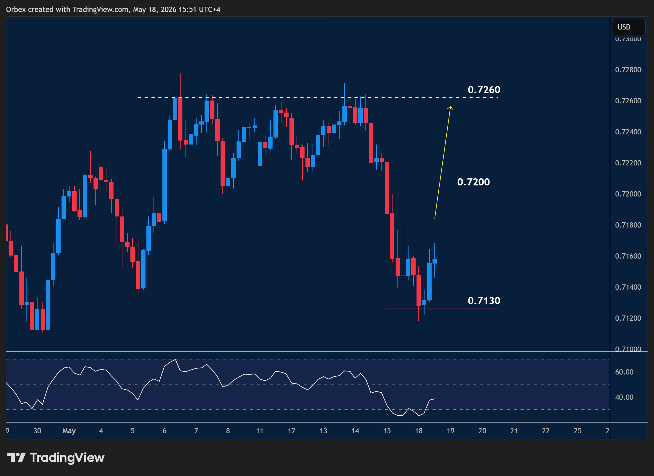
Task: Click date 7 on time axis
Action: (x=196, y=431)
